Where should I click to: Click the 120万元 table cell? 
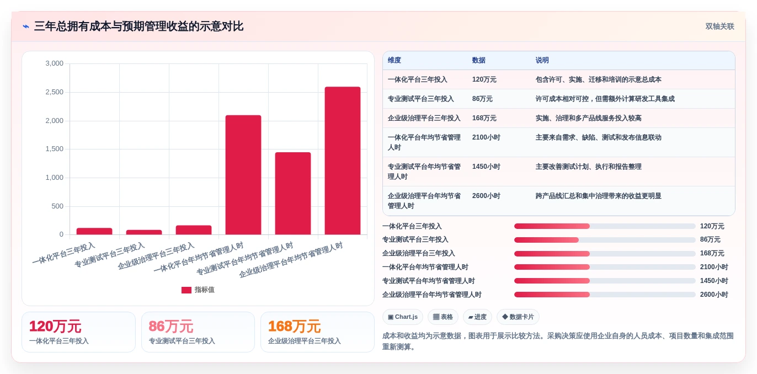(484, 79)
